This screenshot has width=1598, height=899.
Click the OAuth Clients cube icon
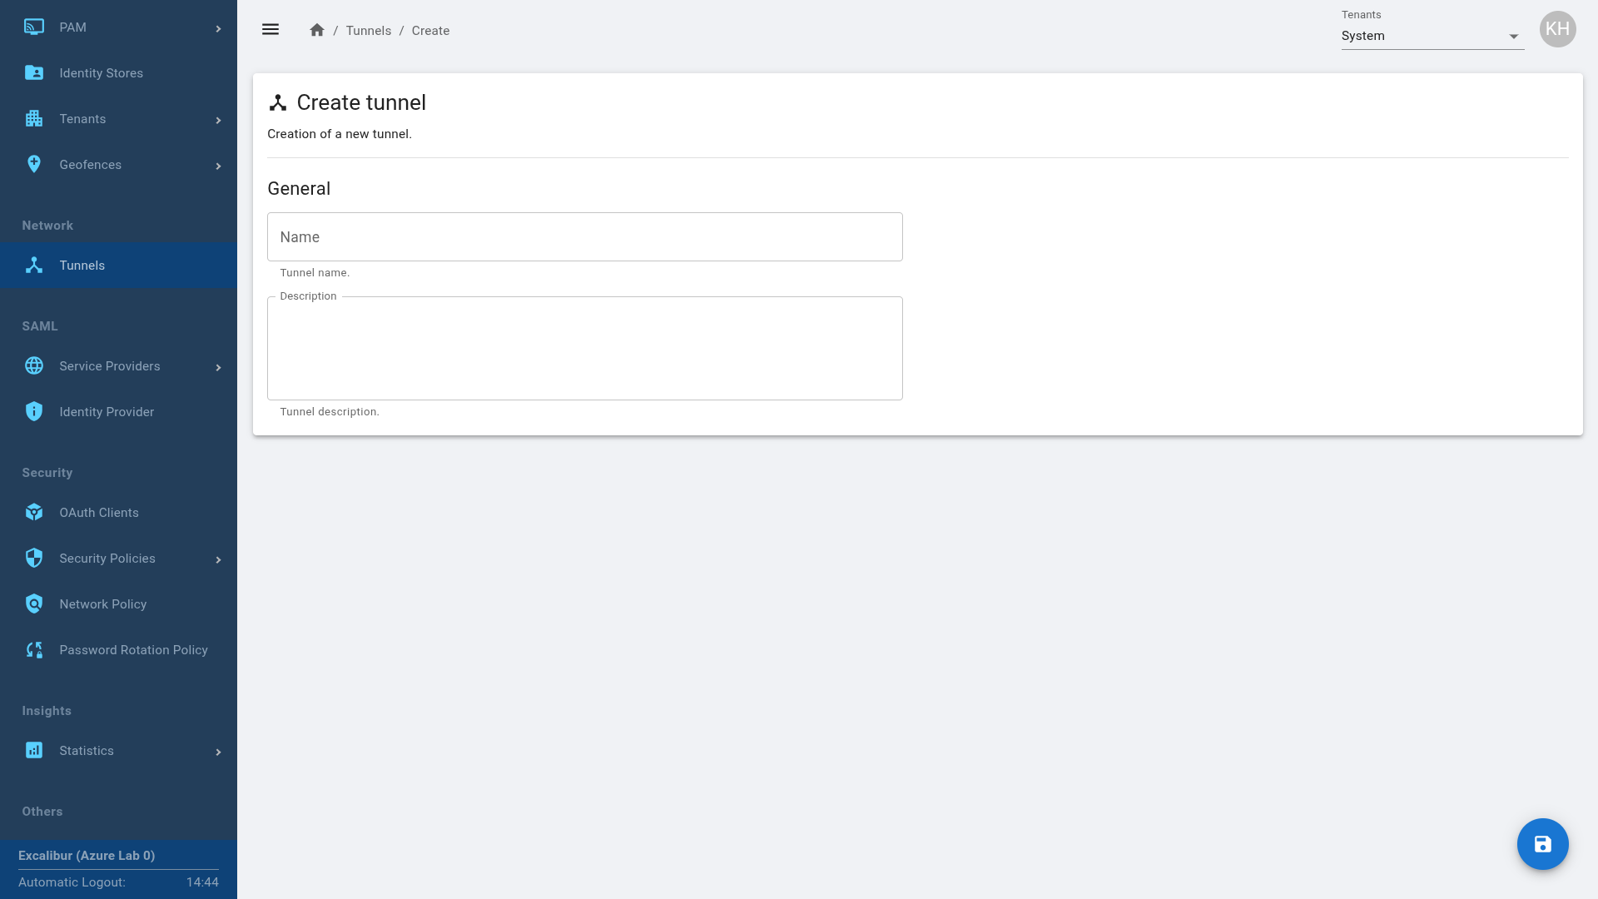click(x=34, y=513)
